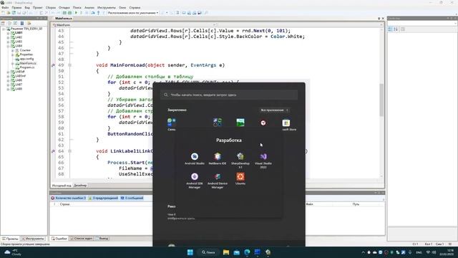Expand the LAB1 project node

click(8, 33)
